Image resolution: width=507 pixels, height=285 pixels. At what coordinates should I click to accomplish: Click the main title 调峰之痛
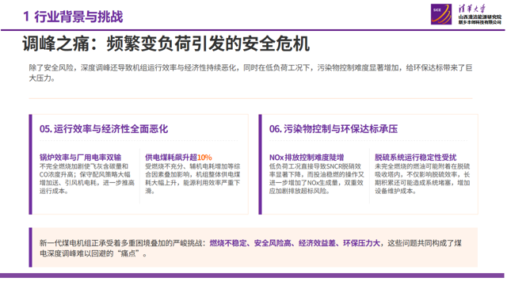pos(56,44)
